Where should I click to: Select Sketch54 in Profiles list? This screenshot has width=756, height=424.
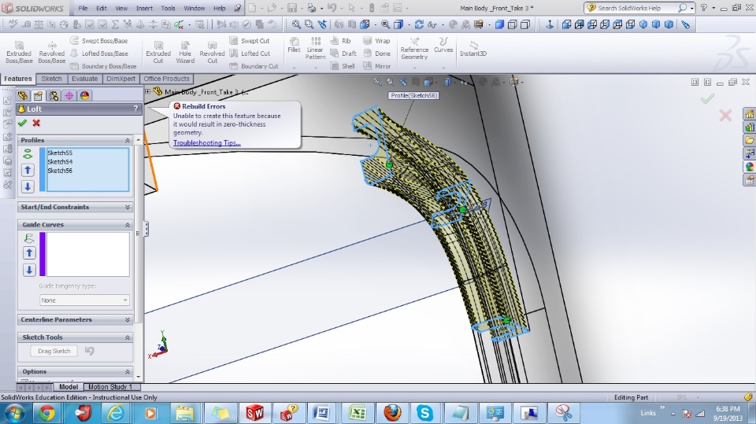point(60,162)
